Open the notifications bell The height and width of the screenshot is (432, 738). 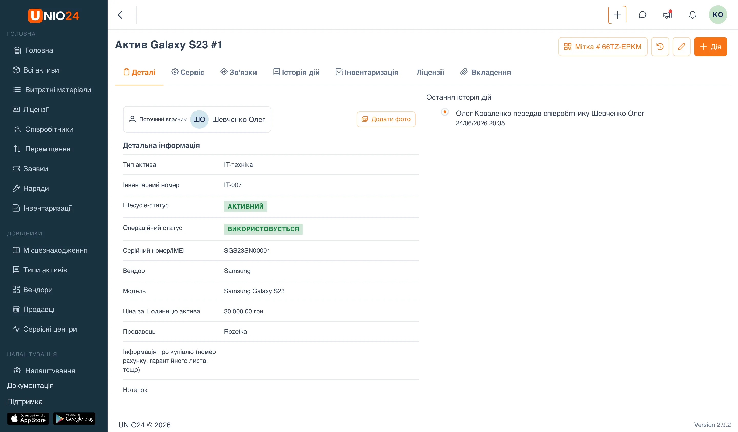[692, 15]
